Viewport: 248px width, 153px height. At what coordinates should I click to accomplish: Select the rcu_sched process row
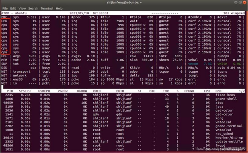tap(123, 134)
